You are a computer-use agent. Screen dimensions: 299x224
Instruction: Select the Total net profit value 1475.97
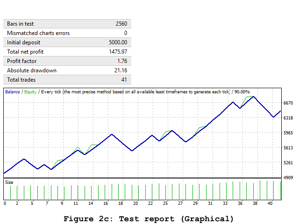(x=117, y=52)
